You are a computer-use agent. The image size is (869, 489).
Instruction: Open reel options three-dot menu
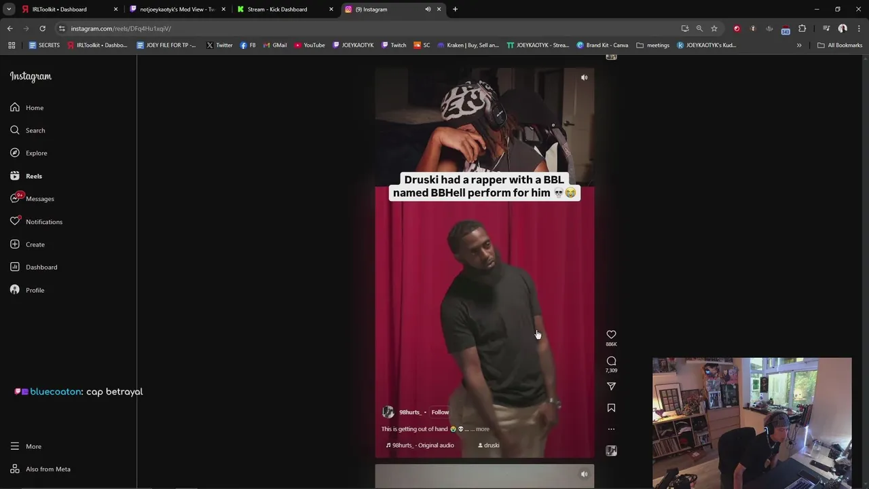coord(611,429)
